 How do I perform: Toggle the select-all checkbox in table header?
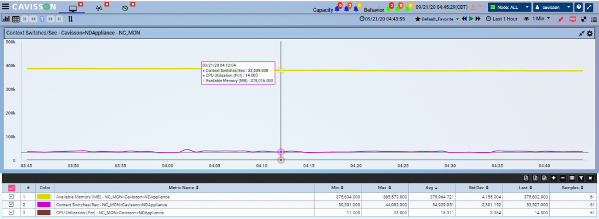12,187
